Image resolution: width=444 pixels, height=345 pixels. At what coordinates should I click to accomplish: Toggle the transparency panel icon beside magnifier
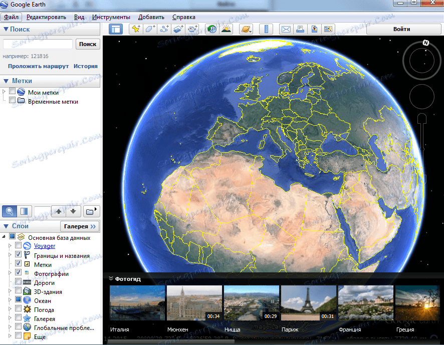[24, 211]
